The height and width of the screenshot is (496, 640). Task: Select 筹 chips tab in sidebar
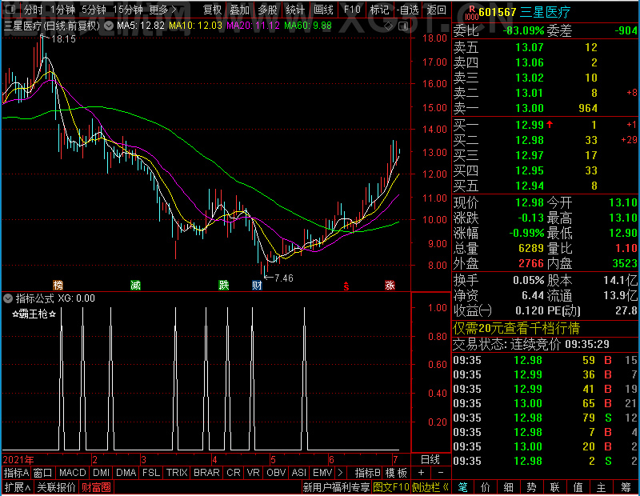pos(626,487)
